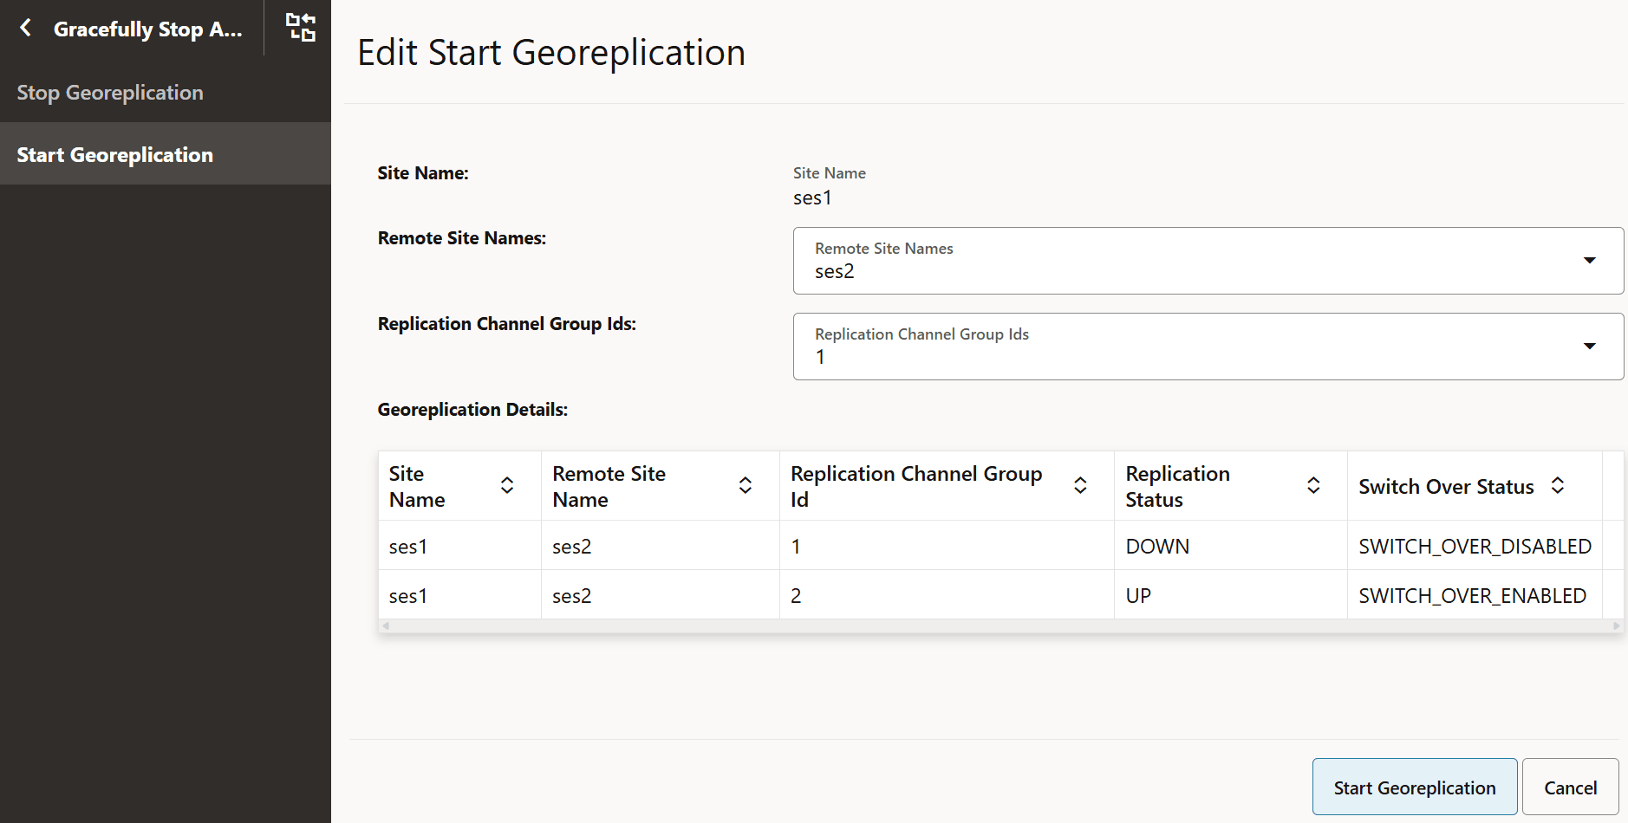Click channel group id 1 table cell
Screen dimensions: 1628x823
(x=947, y=546)
